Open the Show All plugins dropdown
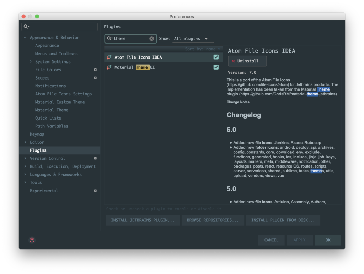This screenshot has width=364, height=274. [193, 39]
